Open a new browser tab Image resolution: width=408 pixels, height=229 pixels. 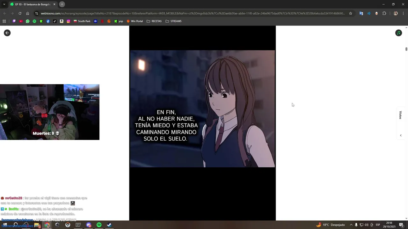pyautogui.click(x=62, y=4)
